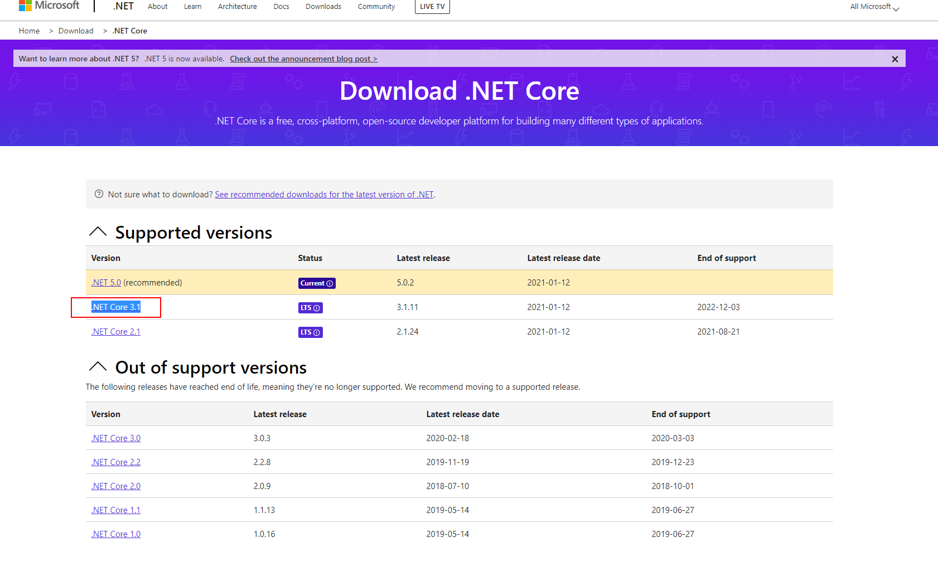The image size is (938, 566).
Task: Click the LIVE TV button
Action: point(432,7)
